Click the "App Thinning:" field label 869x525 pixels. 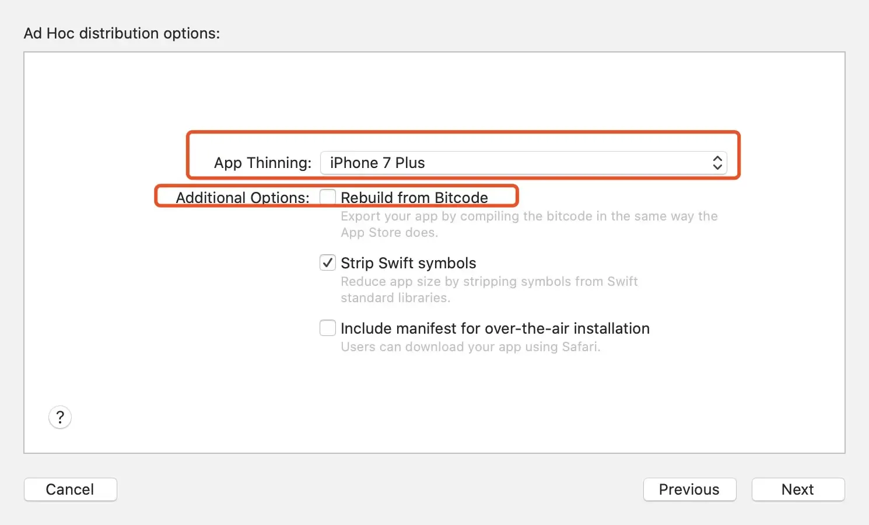262,163
